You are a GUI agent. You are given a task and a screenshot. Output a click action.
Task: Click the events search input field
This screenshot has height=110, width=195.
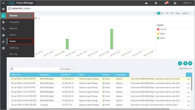(x=36, y=69)
